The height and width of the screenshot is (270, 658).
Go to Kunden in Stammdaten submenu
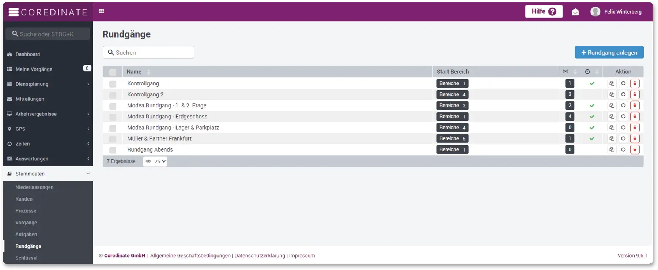24,199
